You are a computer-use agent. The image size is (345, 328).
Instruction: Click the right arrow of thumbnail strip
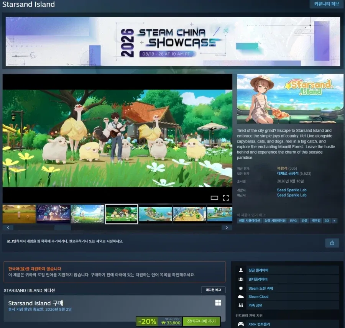(x=227, y=228)
